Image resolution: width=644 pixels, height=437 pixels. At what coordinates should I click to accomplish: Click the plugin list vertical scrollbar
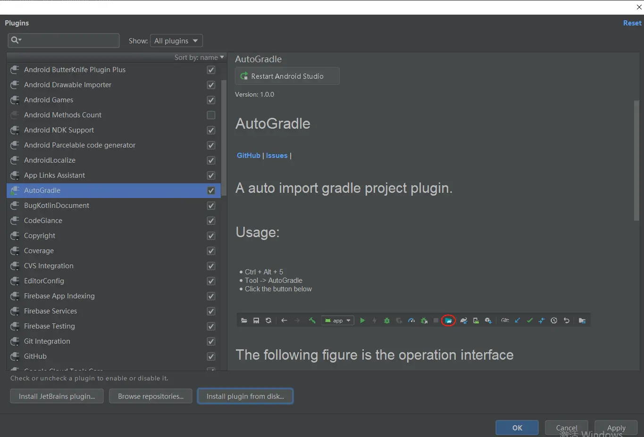[x=224, y=138]
